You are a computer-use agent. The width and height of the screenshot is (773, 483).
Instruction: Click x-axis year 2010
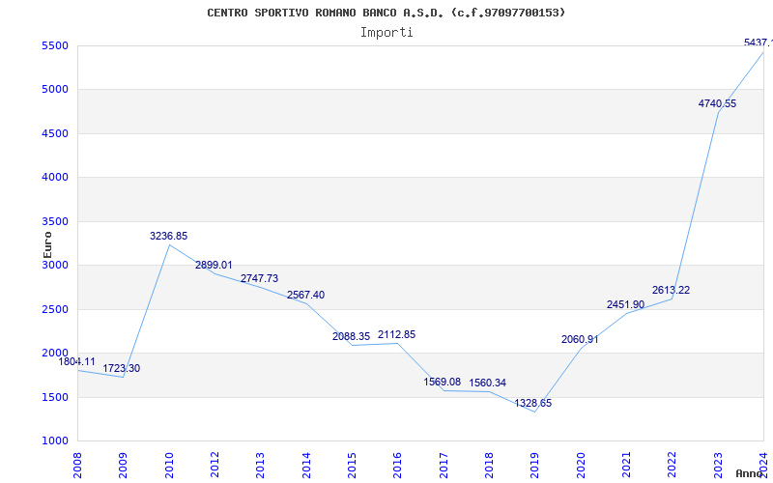pos(169,466)
